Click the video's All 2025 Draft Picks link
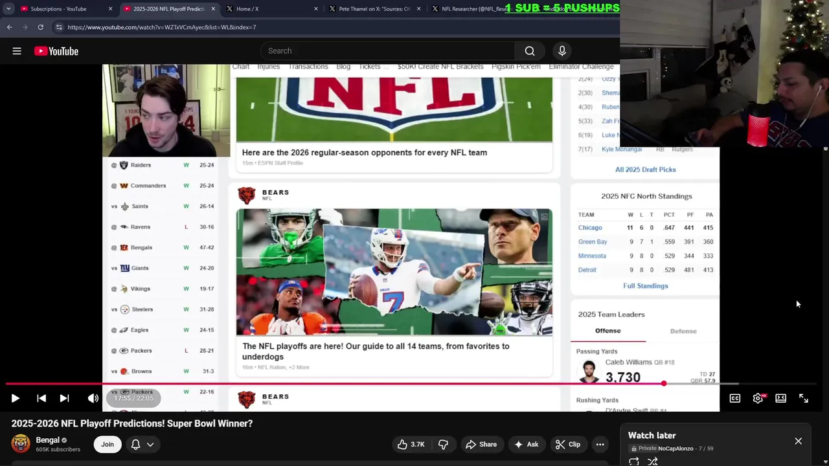829x466 pixels. click(x=646, y=170)
